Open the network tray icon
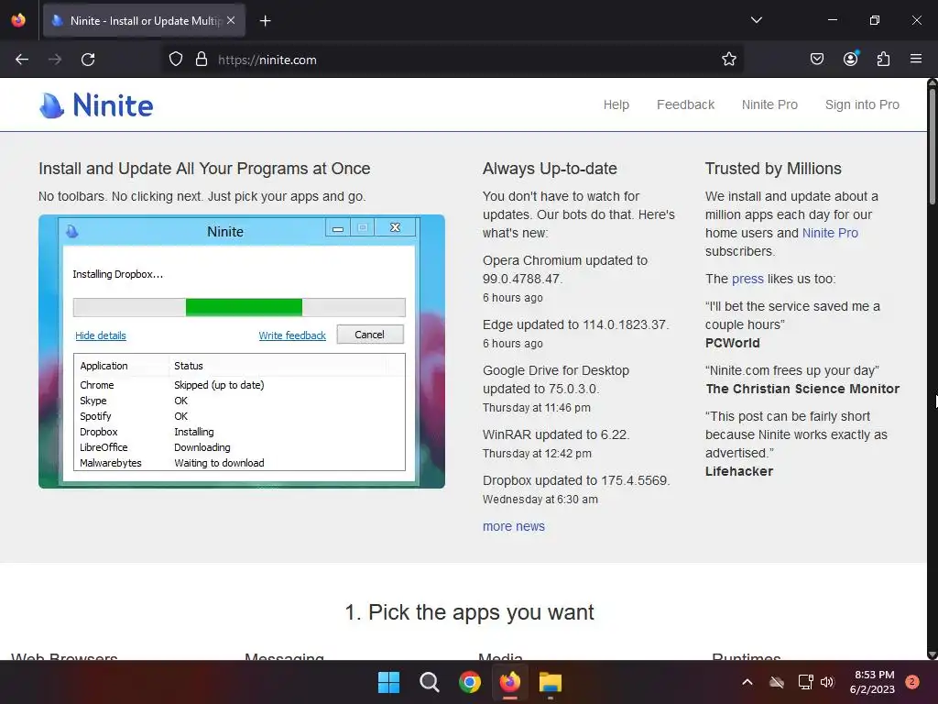Image resolution: width=938 pixels, height=704 pixels. click(x=805, y=682)
